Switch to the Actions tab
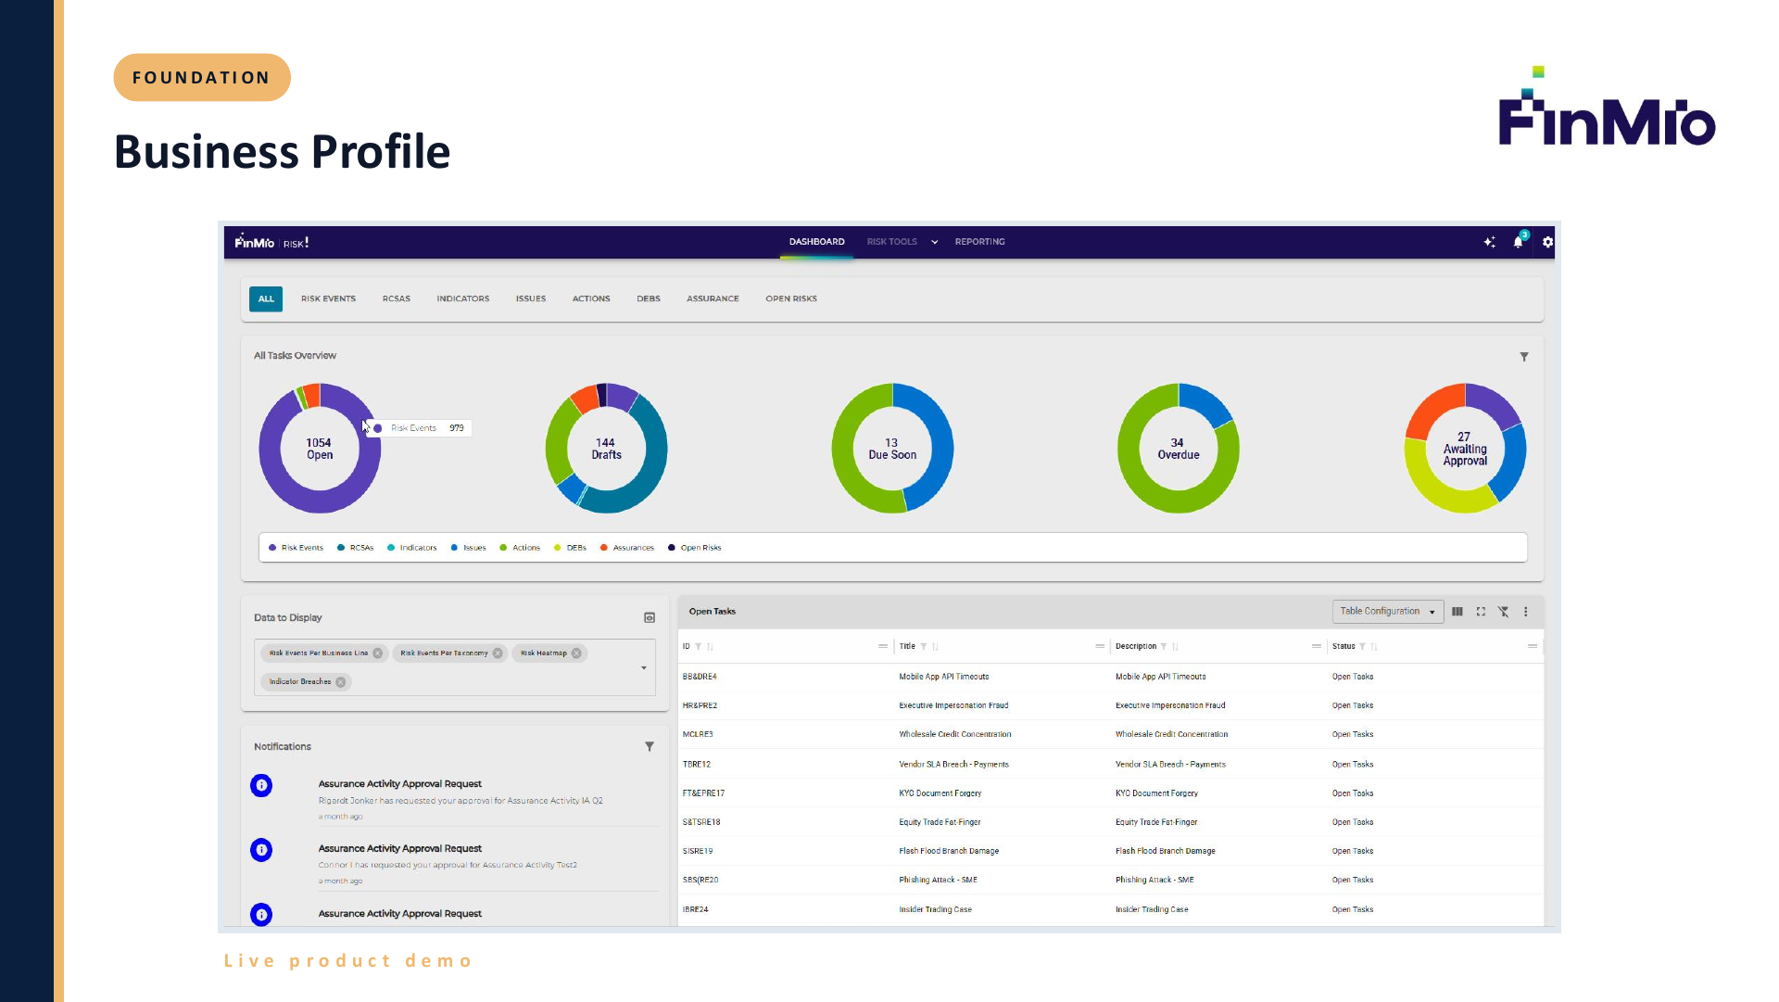This screenshot has width=1779, height=1002. [590, 299]
